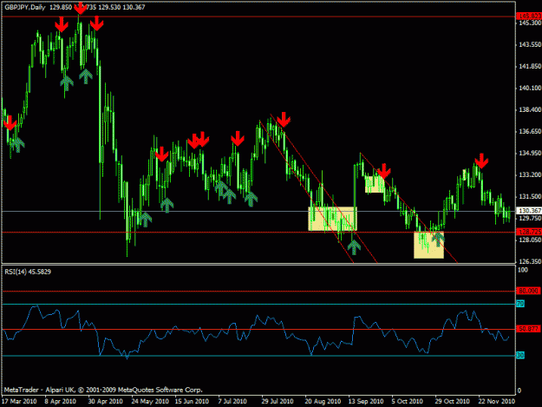
Task: Click the 24 May 2010 date label
Action: click(150, 402)
